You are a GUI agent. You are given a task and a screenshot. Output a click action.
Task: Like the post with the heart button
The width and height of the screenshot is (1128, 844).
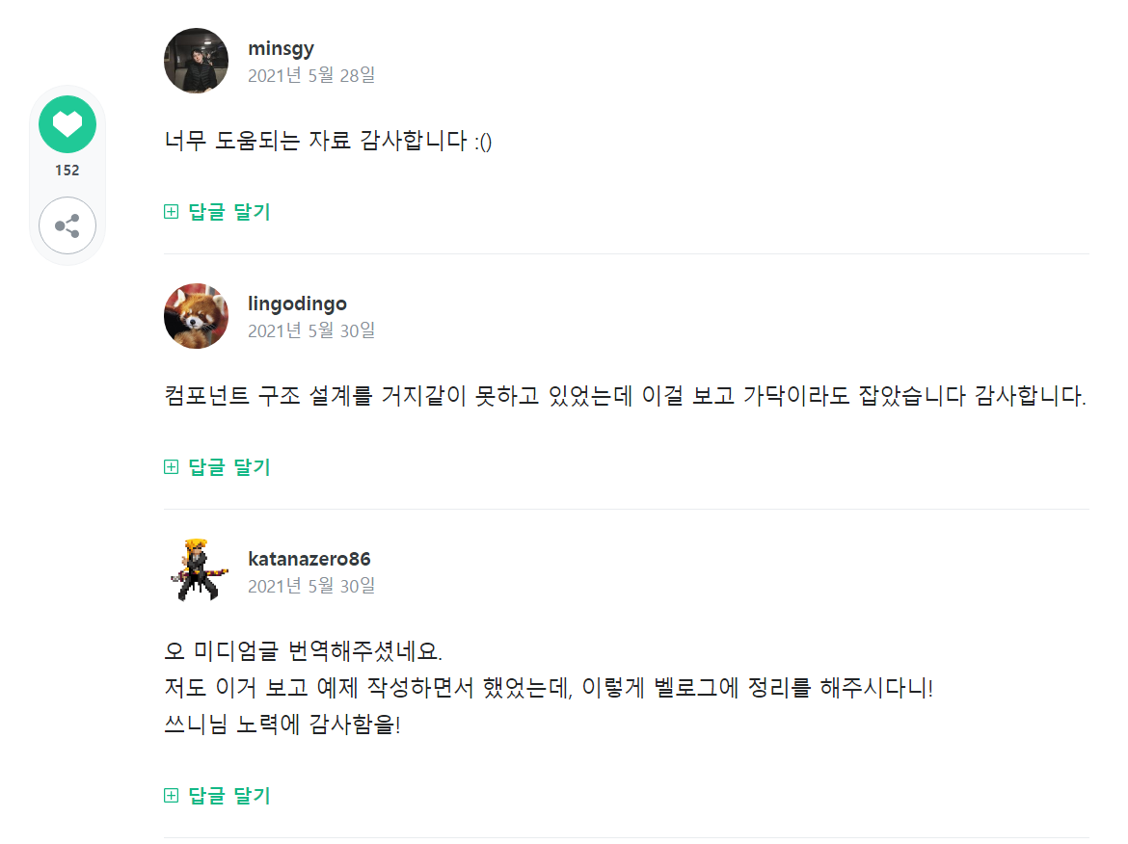(x=67, y=124)
